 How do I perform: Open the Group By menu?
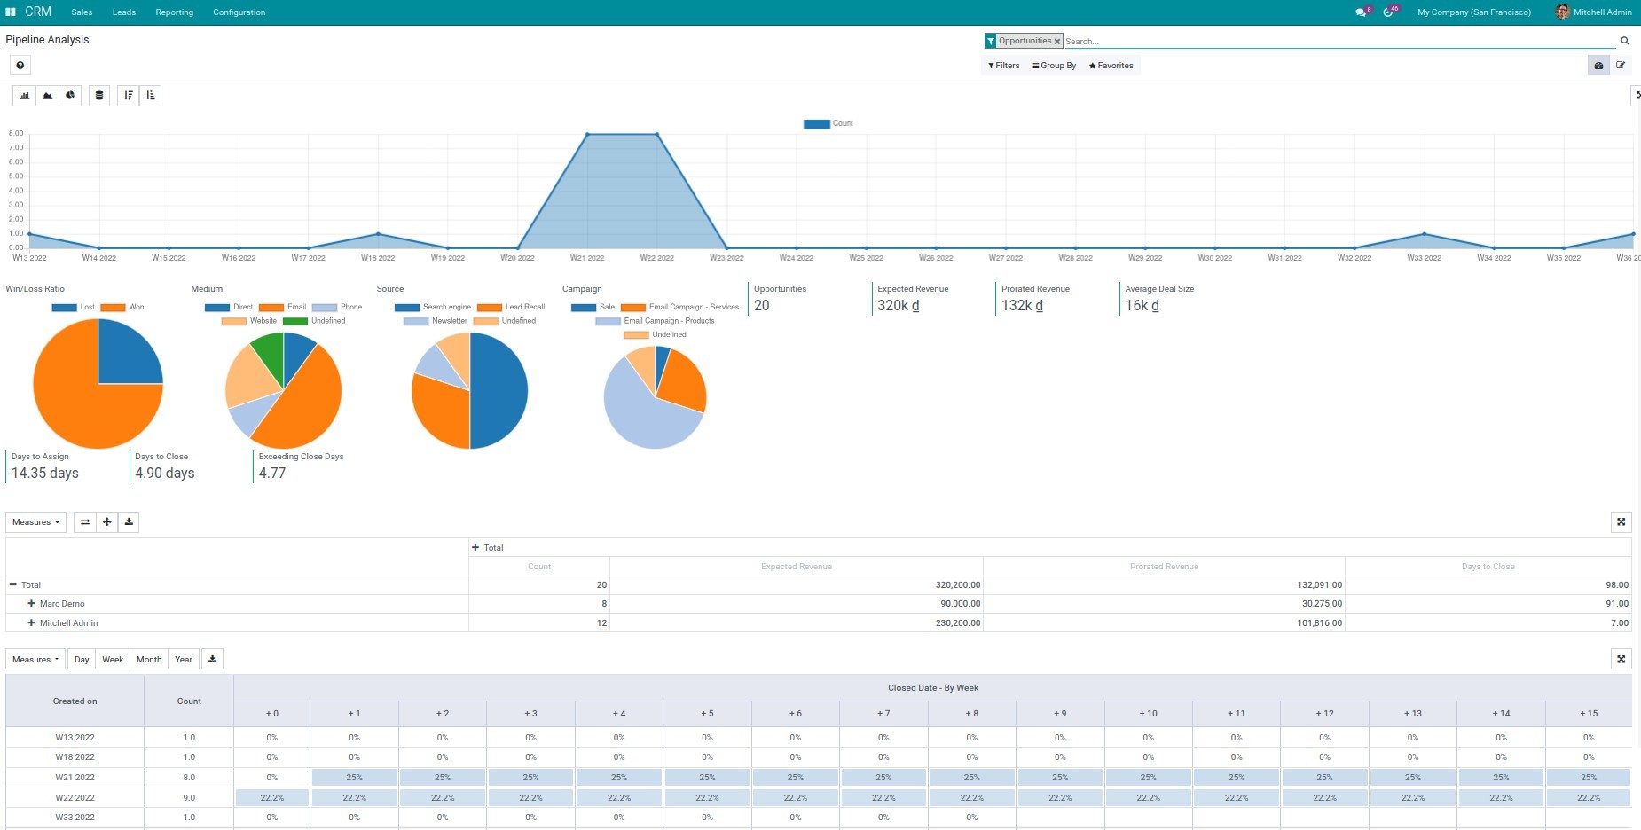[x=1054, y=65]
